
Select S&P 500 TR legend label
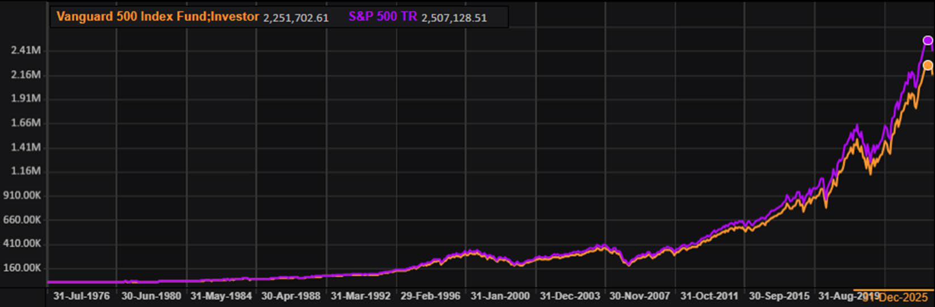click(x=382, y=16)
